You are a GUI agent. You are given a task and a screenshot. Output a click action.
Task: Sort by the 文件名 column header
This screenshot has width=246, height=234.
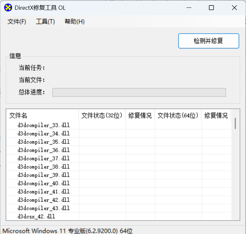point(42,116)
